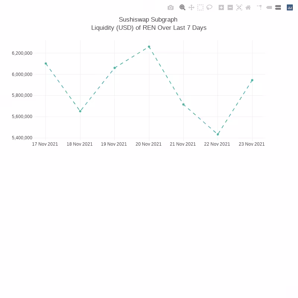Click x-axis label 20 Nov 2021

coord(148,144)
